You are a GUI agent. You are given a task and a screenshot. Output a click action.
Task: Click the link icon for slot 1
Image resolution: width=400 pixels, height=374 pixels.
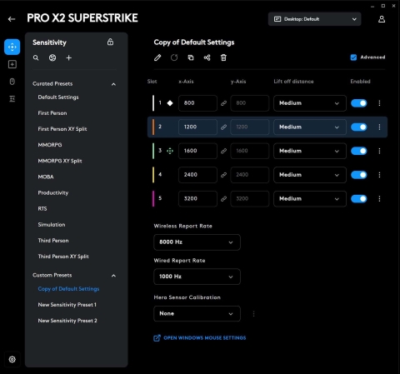223,103
